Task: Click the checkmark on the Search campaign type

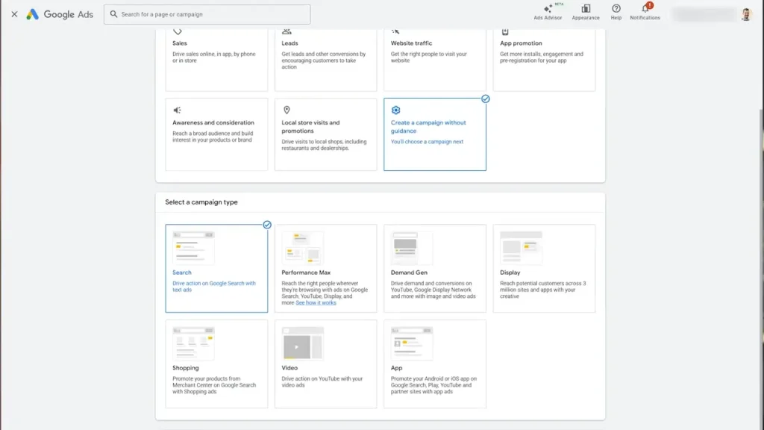Action: 266,223
